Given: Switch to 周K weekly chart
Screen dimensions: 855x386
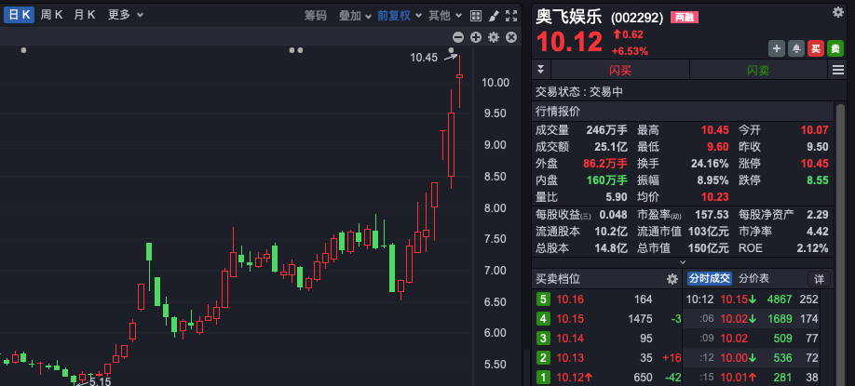Looking at the screenshot, I should pyautogui.click(x=52, y=15).
